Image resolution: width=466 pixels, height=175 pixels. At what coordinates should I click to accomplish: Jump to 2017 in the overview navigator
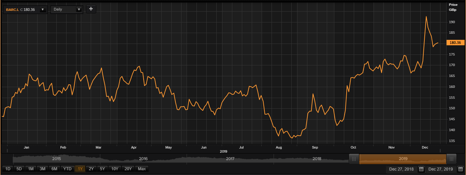click(x=230, y=159)
